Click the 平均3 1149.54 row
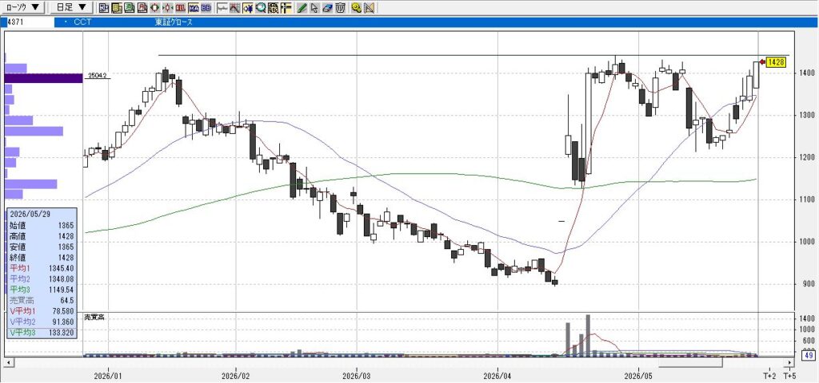This screenshot has width=819, height=383. [x=42, y=289]
